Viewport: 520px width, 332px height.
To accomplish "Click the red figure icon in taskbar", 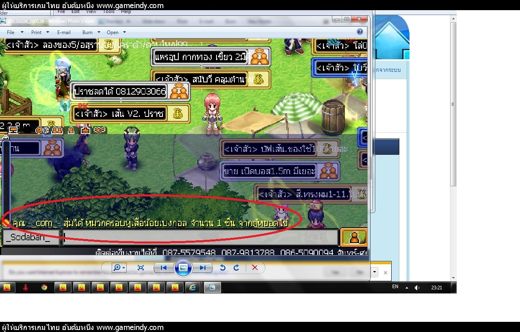I will pyautogui.click(x=26, y=287).
